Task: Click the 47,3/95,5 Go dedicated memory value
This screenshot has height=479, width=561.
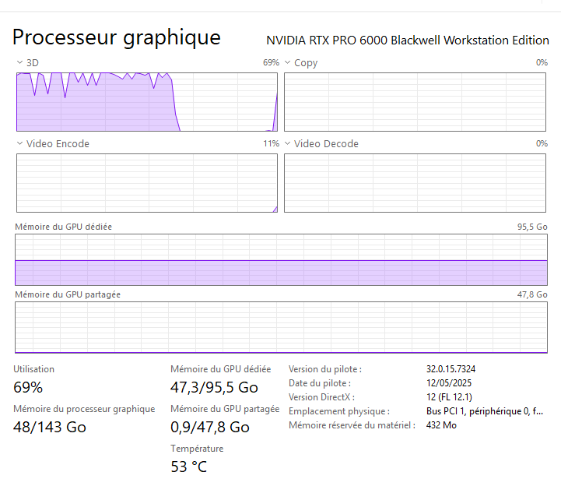Action: tap(214, 387)
